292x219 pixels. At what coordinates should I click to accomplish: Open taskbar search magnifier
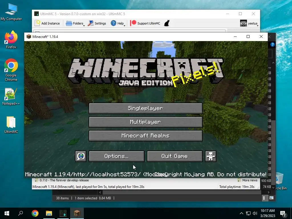click(21, 213)
